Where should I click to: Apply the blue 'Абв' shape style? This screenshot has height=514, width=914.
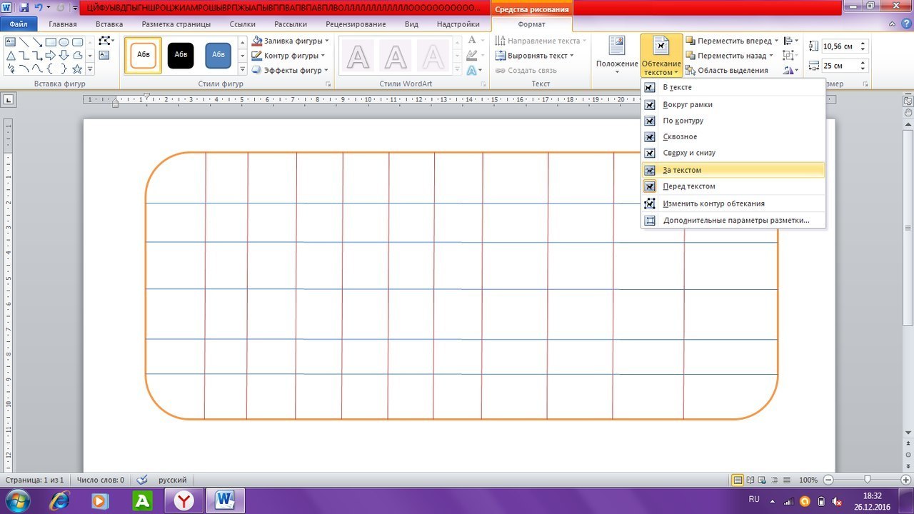(x=218, y=55)
